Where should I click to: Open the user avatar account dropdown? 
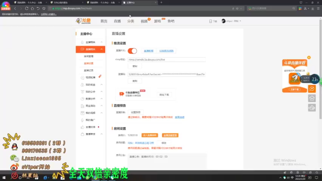[x=231, y=21]
